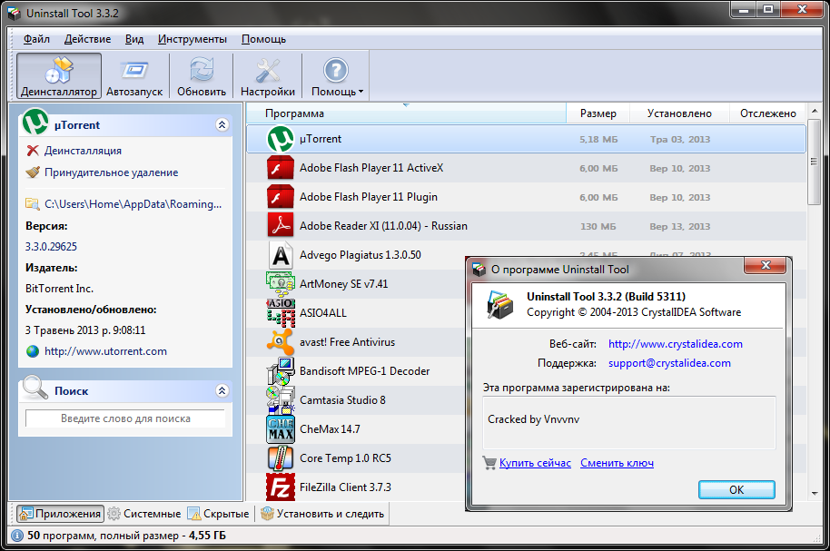Sort by Отслежено column header

pyautogui.click(x=767, y=113)
